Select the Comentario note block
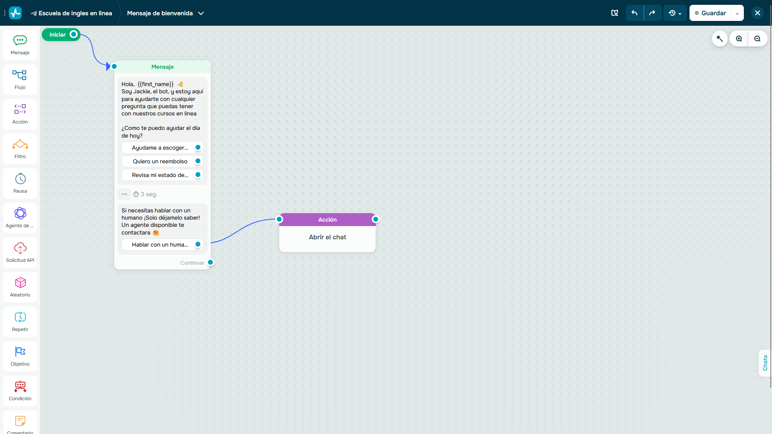The width and height of the screenshot is (772, 434). 20,422
